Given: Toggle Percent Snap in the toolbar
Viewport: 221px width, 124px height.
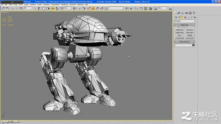Looking at the screenshot, I should (x=97, y=9).
